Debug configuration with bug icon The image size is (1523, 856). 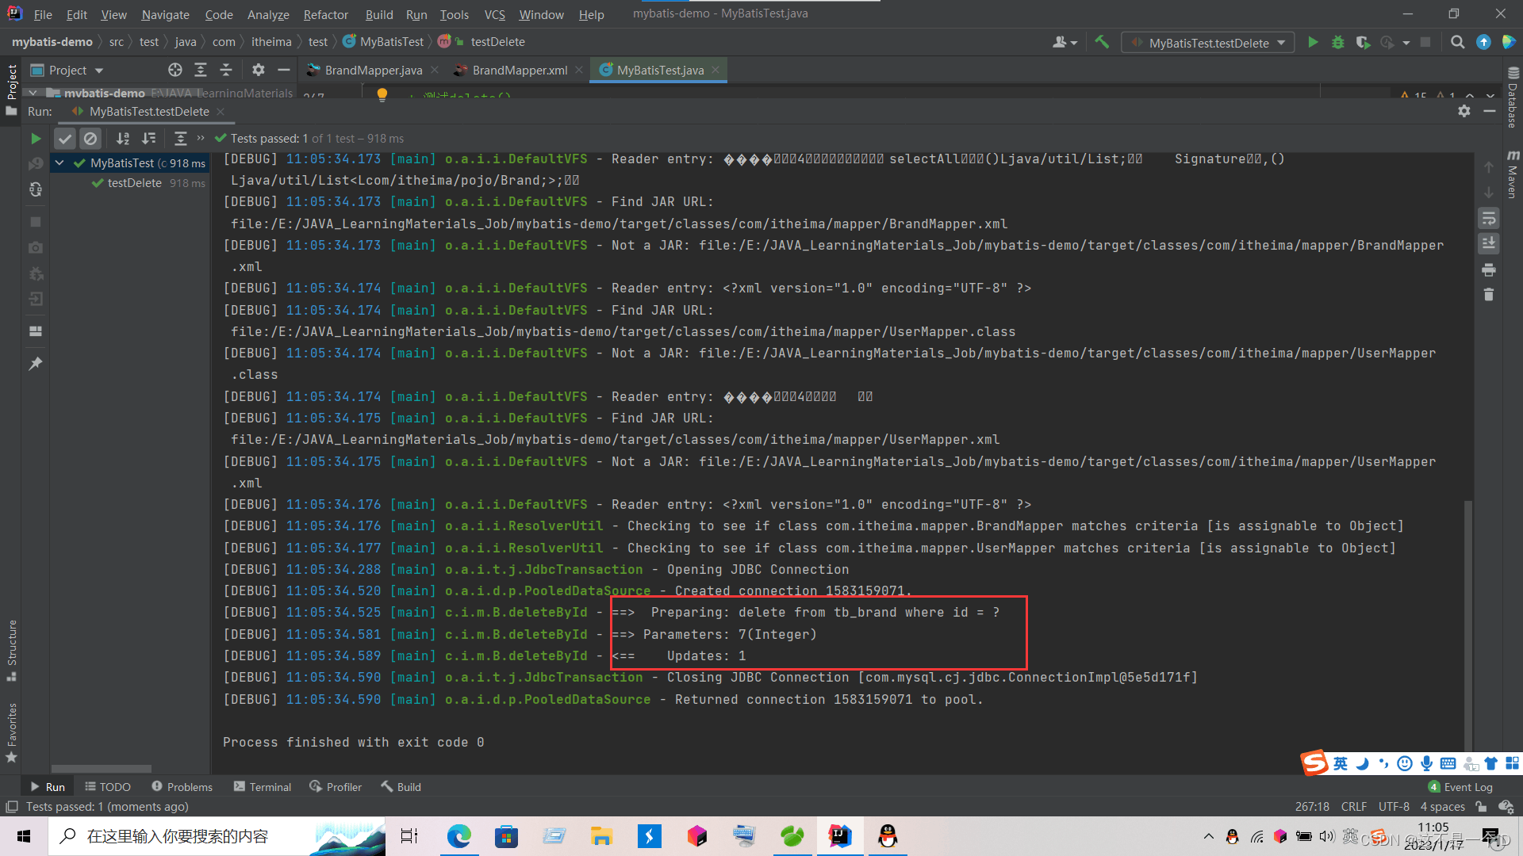click(x=1338, y=42)
